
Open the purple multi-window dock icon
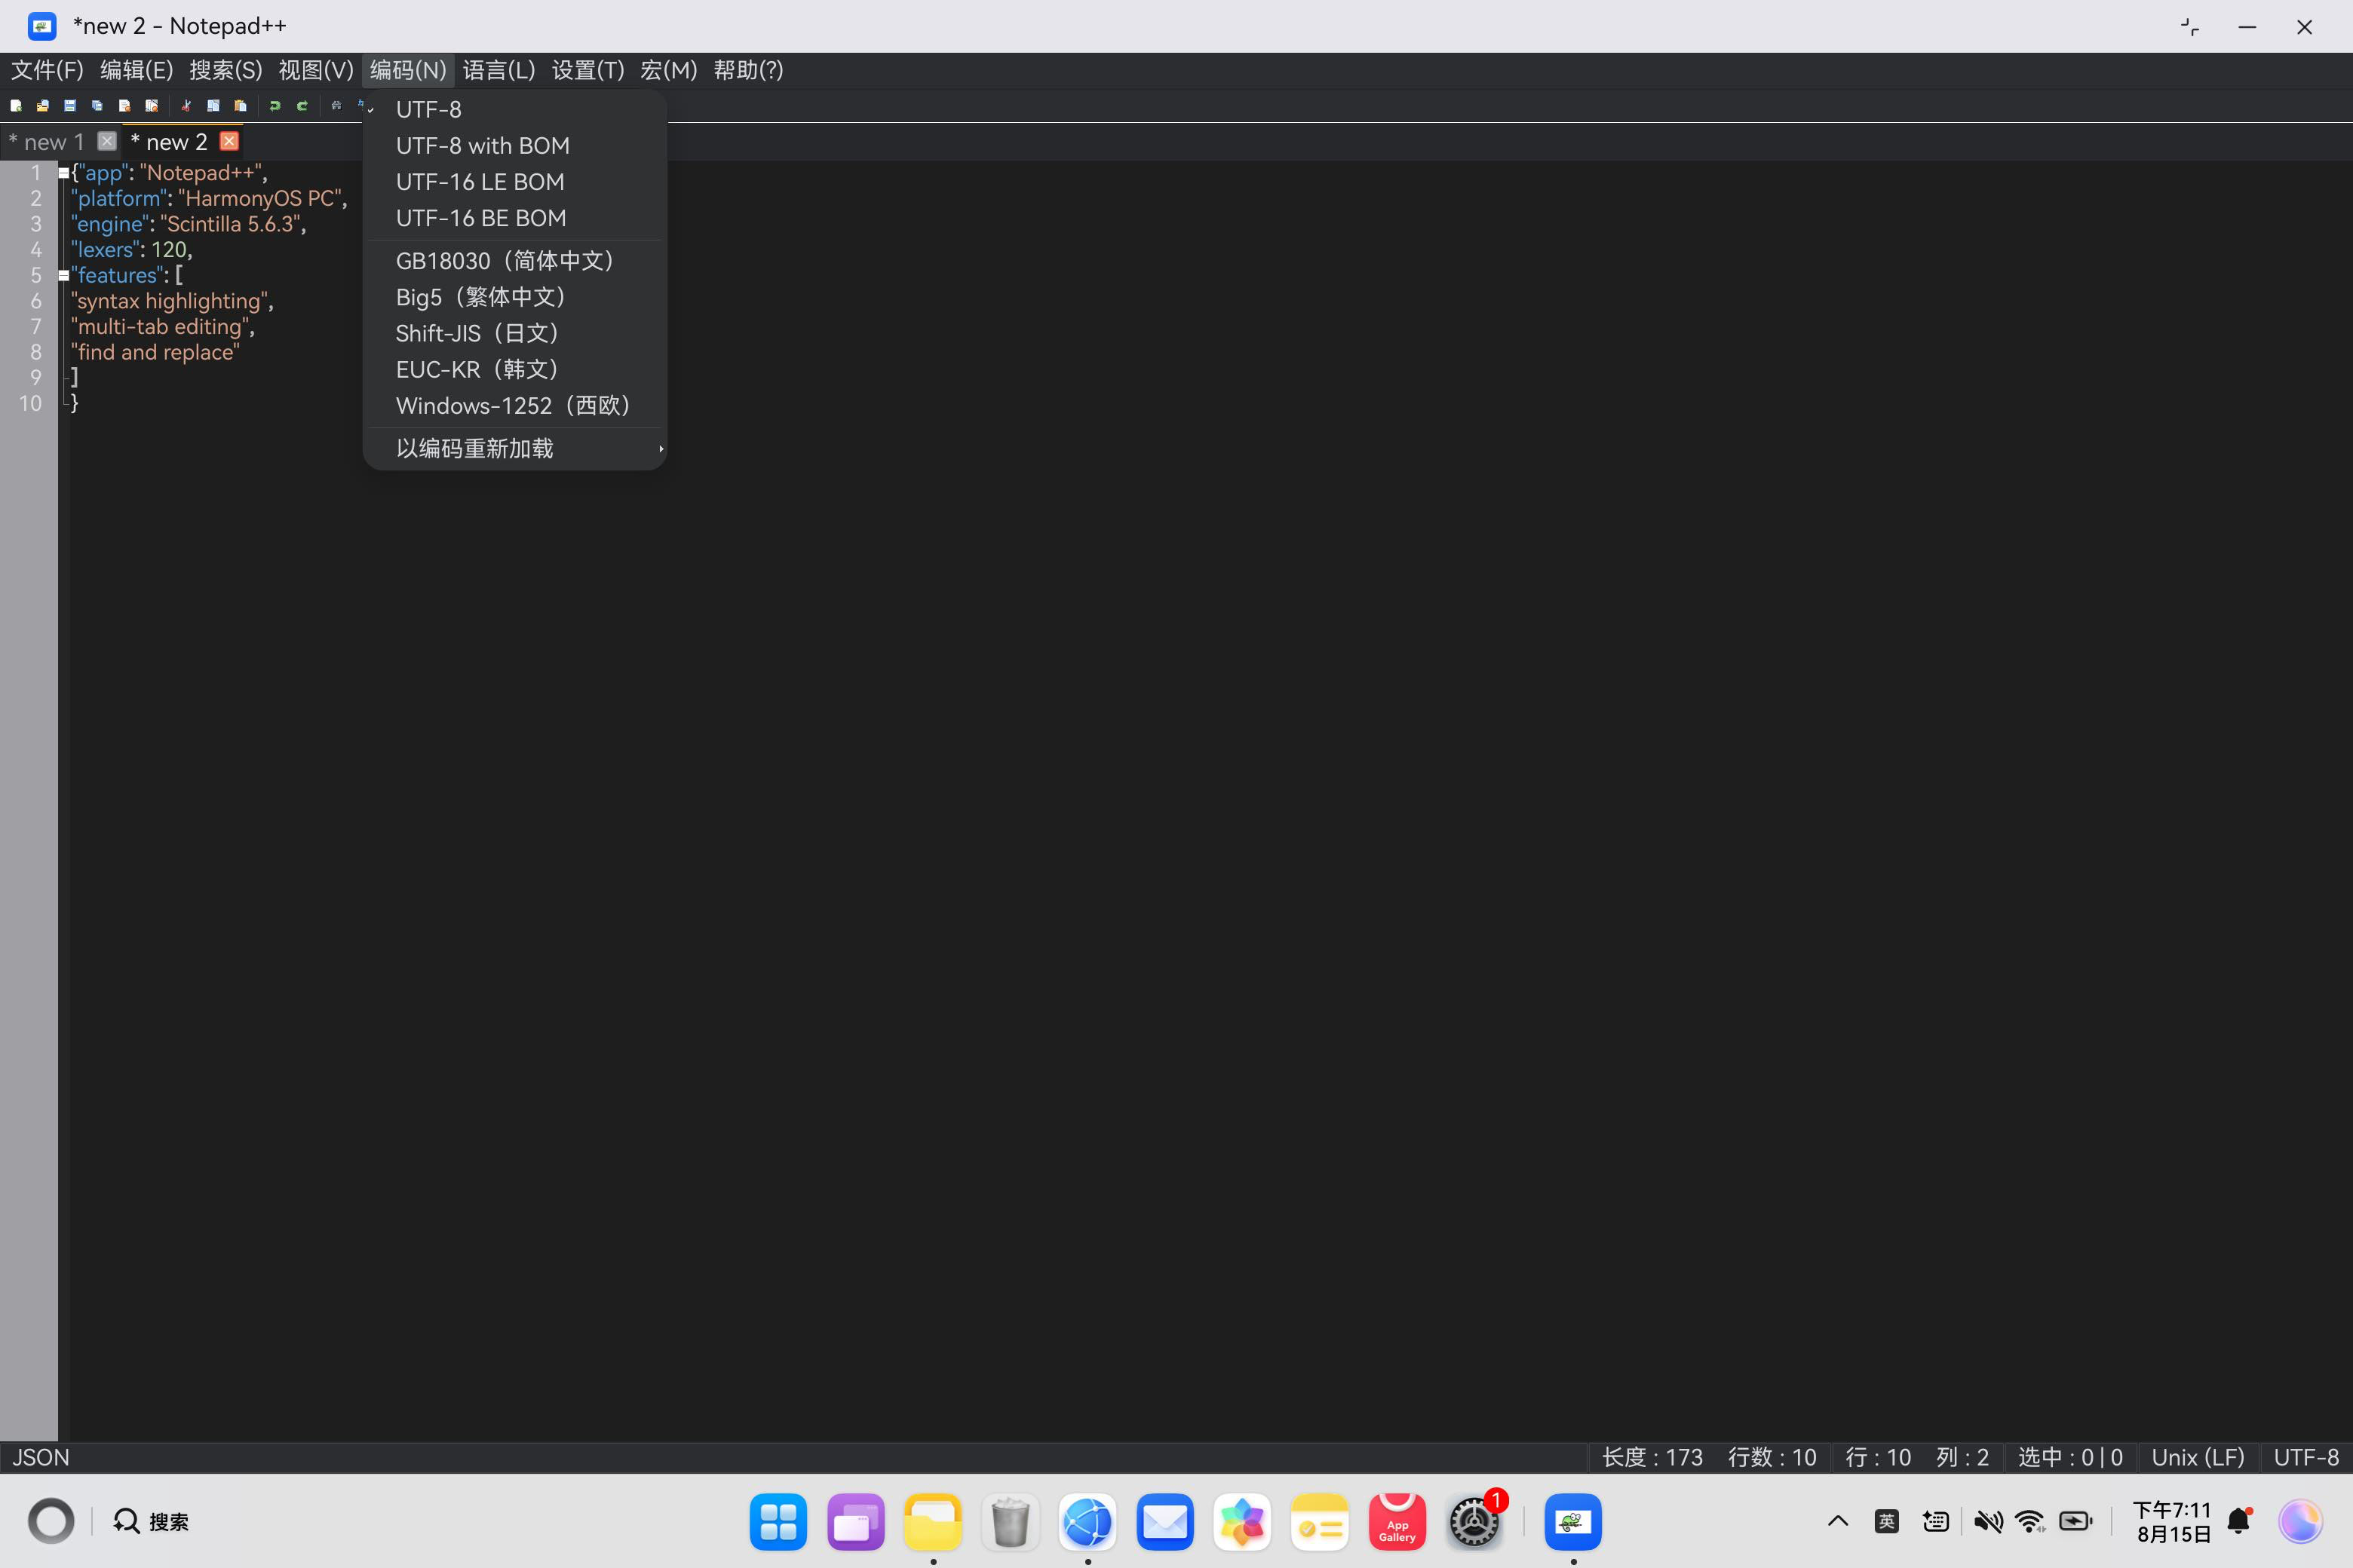(x=857, y=1522)
